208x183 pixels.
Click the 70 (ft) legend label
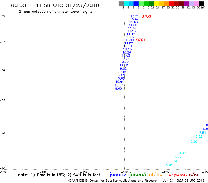tap(201, 8)
